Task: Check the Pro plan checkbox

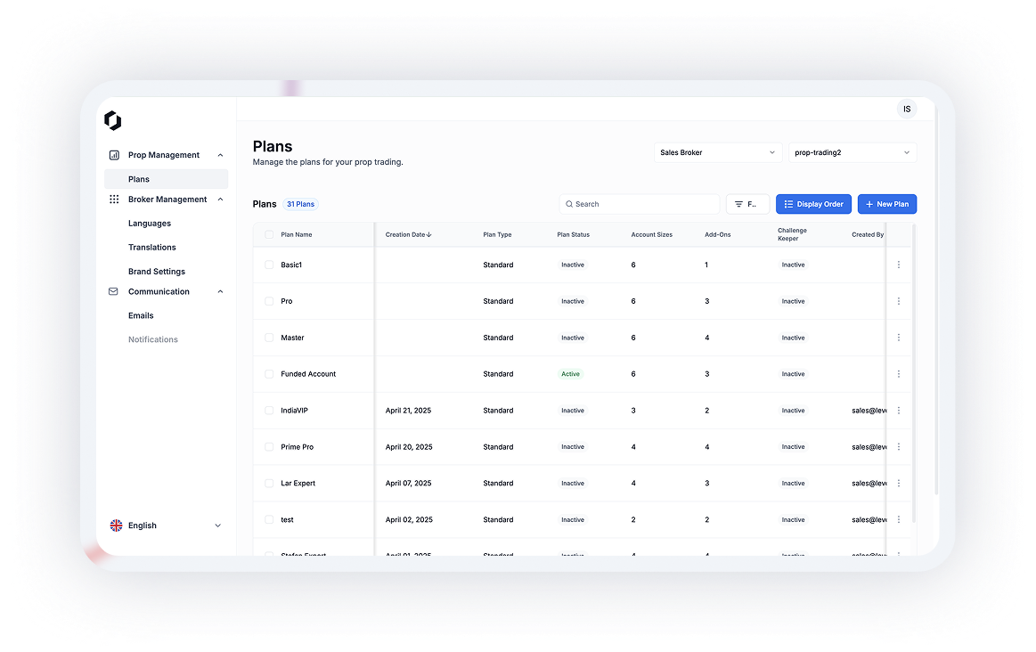Action: pyautogui.click(x=269, y=301)
